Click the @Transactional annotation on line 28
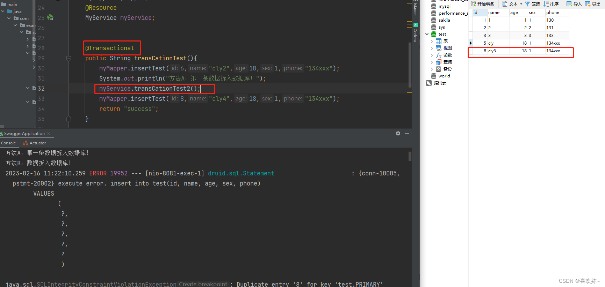605x287 pixels. (109, 48)
